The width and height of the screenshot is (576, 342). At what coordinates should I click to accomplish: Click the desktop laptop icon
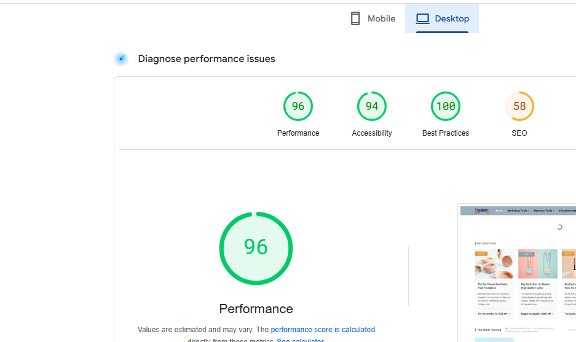coord(422,18)
